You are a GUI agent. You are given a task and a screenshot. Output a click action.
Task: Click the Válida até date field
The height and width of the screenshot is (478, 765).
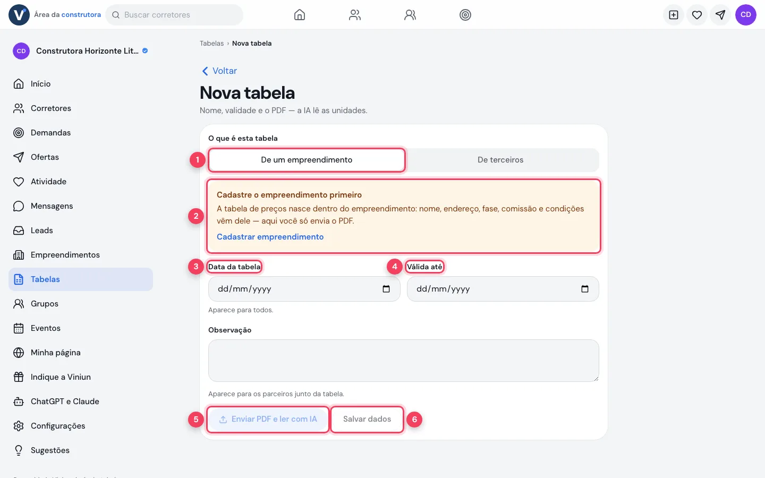point(503,289)
